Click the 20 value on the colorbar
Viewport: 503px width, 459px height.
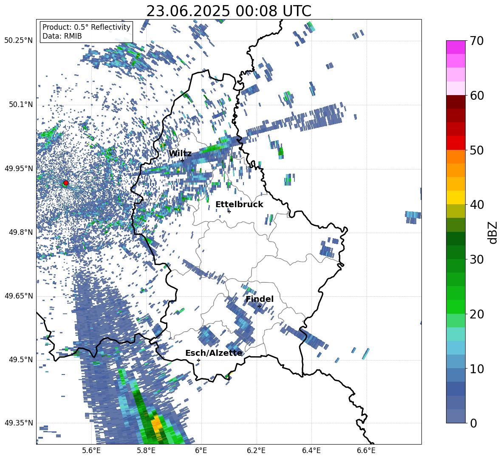[477, 314]
